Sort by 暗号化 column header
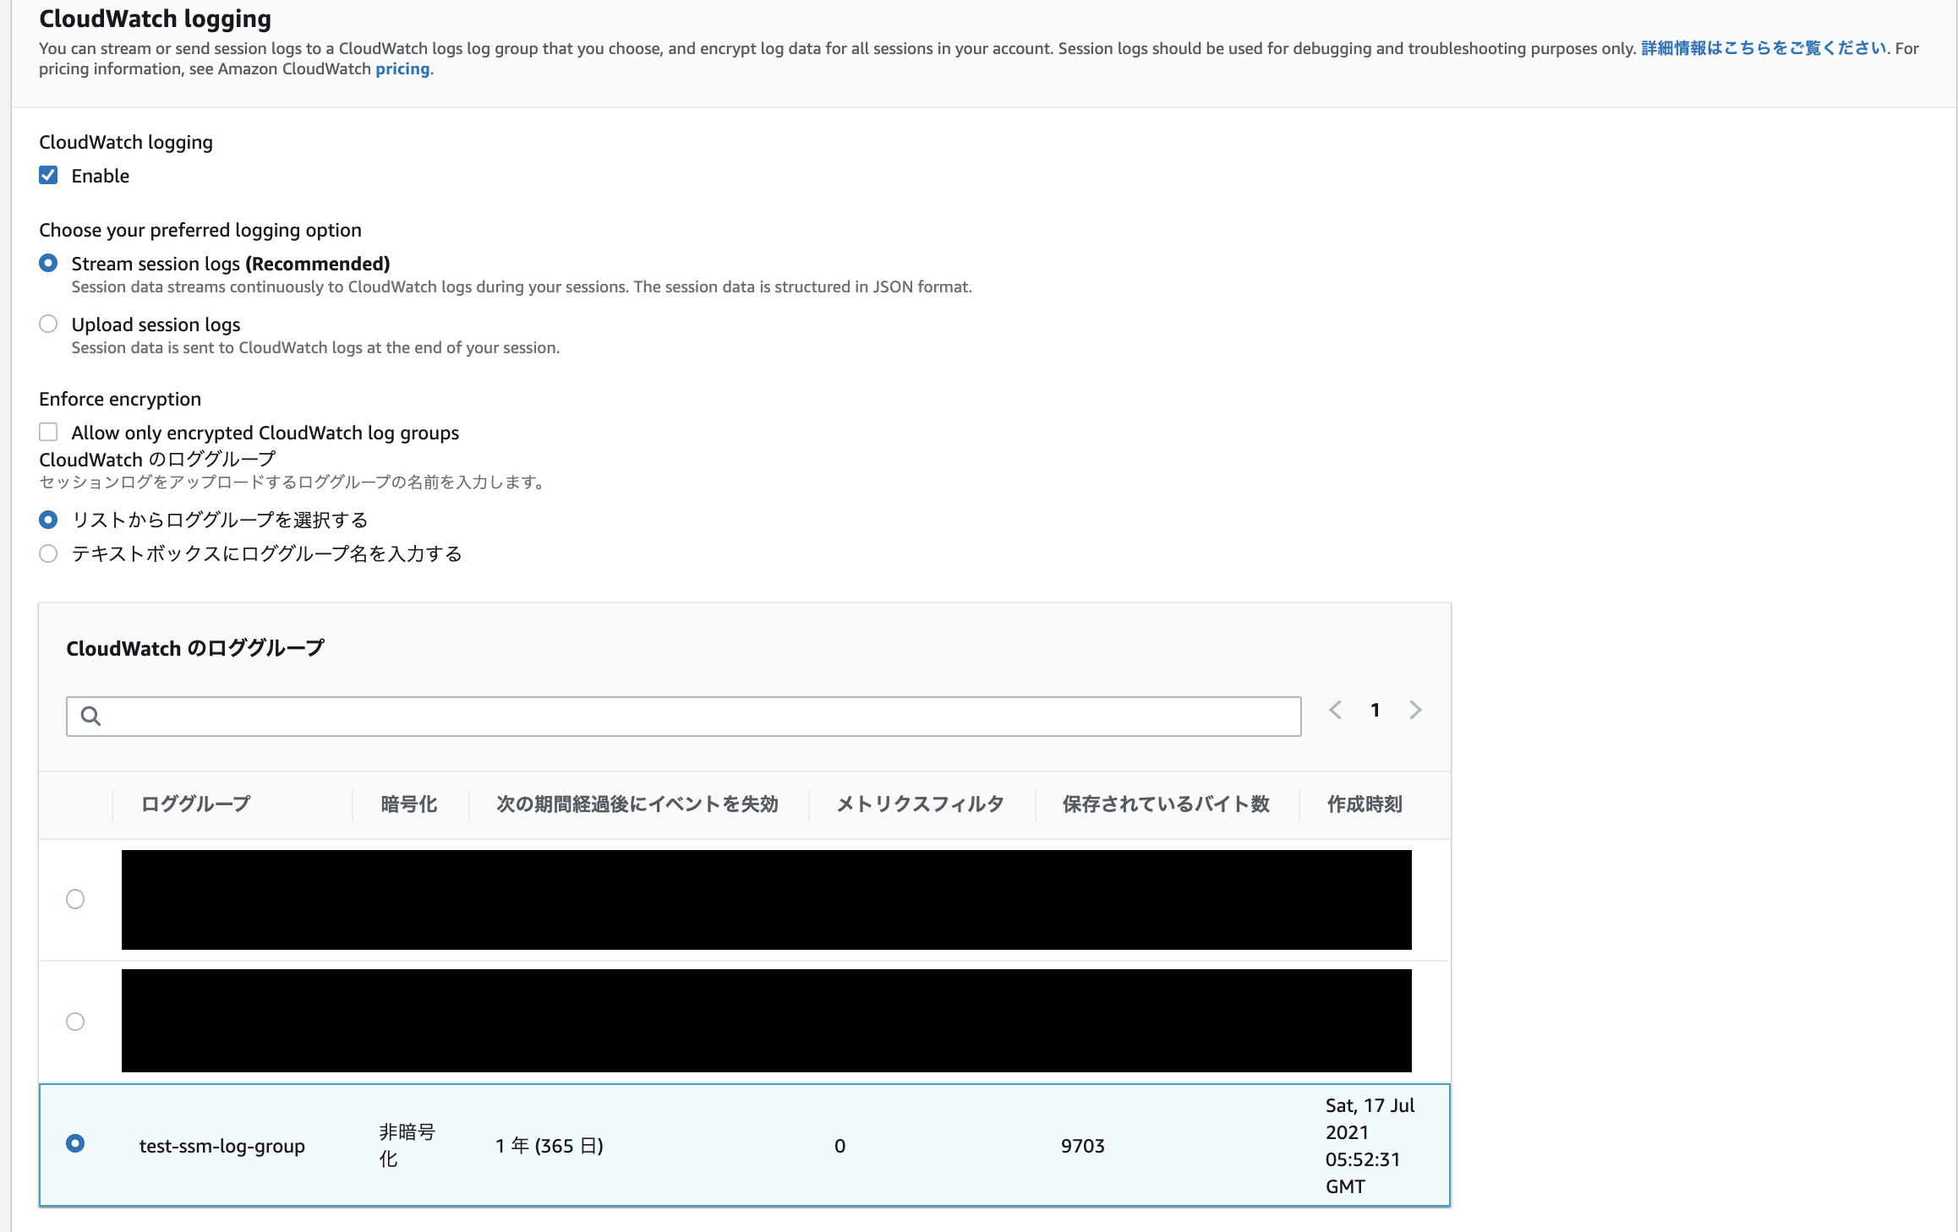 point(408,804)
